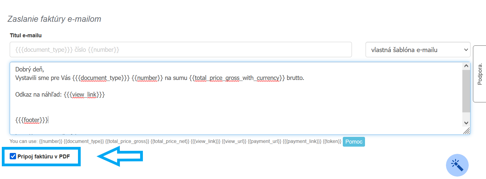Click the Titul e-mailu input field
486x179 pixels.
tap(181, 50)
